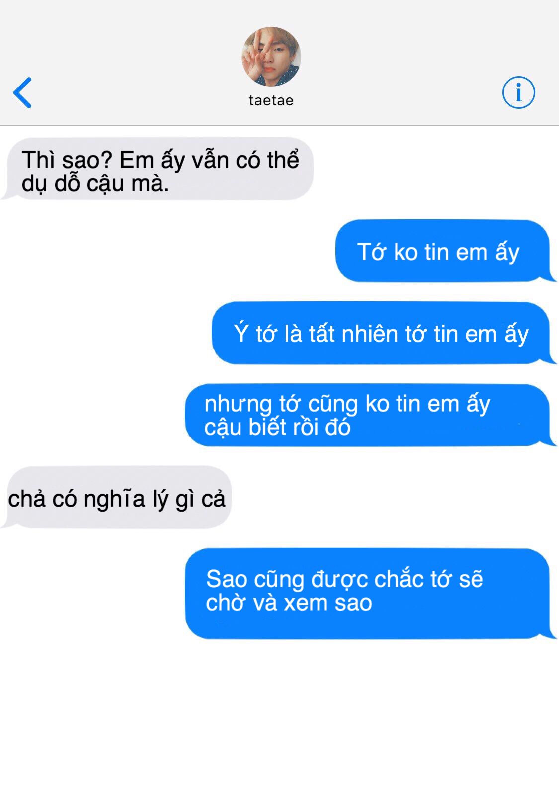Tap the contact name taetae
This screenshot has width=559, height=786.
click(271, 100)
